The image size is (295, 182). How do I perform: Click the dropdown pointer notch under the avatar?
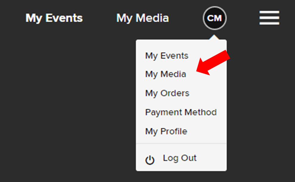214,37
